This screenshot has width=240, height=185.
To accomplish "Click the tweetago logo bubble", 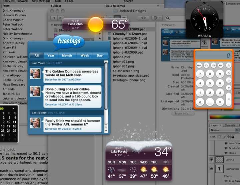I will click(x=69, y=42).
